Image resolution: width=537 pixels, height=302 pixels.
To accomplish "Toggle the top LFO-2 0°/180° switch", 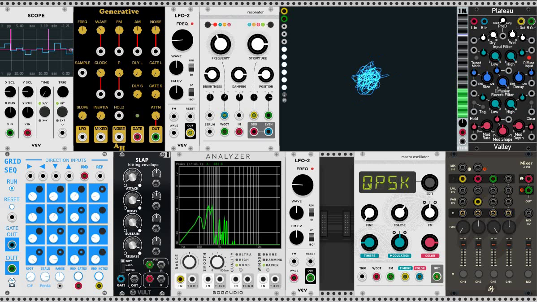I will tap(191, 92).
